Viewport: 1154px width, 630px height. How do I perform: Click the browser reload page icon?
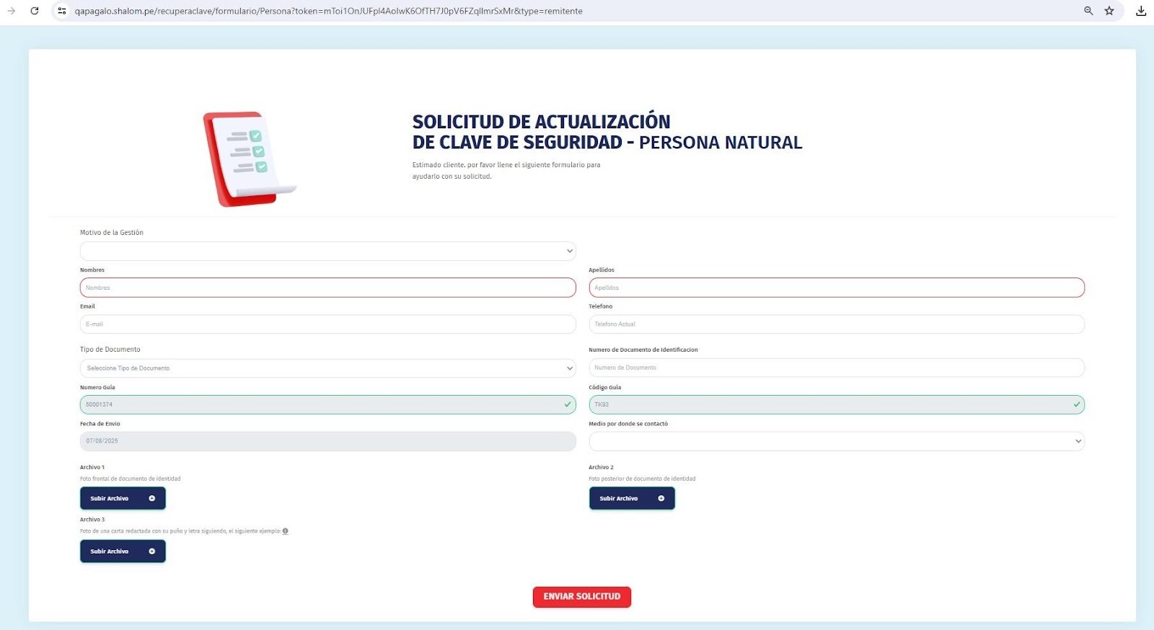click(34, 11)
